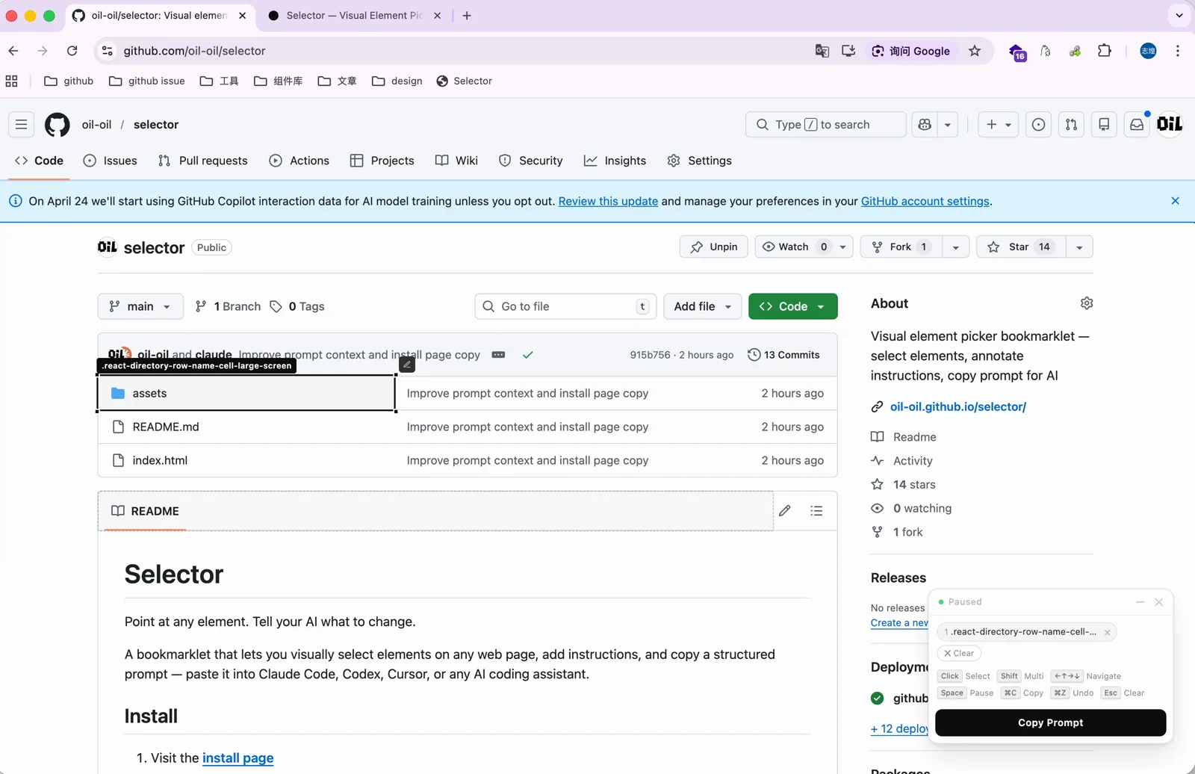Expand the Copilot dropdown arrow
Viewport: 1195px width, 774px height.
948,125
